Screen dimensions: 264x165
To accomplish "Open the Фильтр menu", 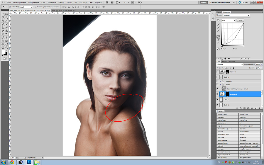I will (x=61, y=3).
